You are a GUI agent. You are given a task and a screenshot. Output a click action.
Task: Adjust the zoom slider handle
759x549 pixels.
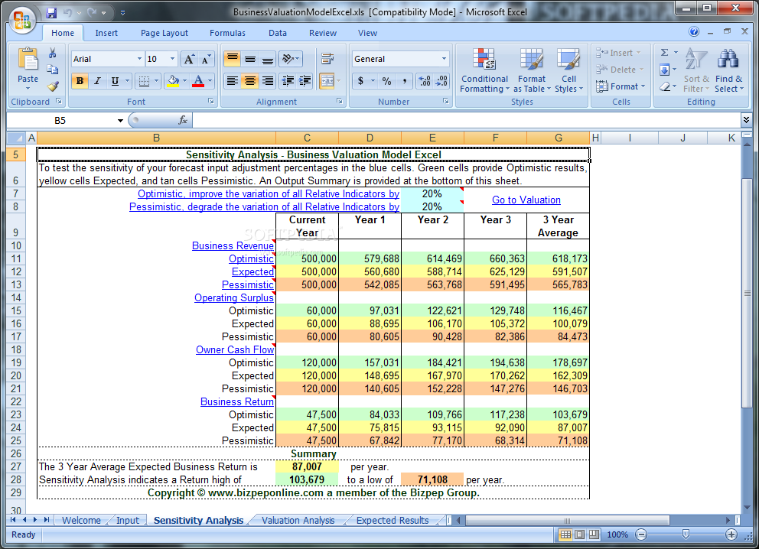click(686, 534)
